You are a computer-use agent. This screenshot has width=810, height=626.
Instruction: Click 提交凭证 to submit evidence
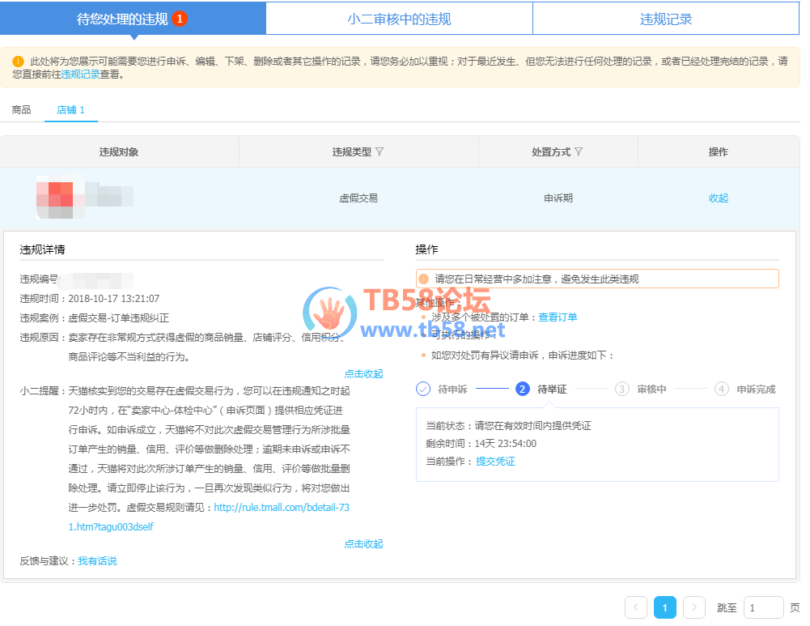click(495, 461)
